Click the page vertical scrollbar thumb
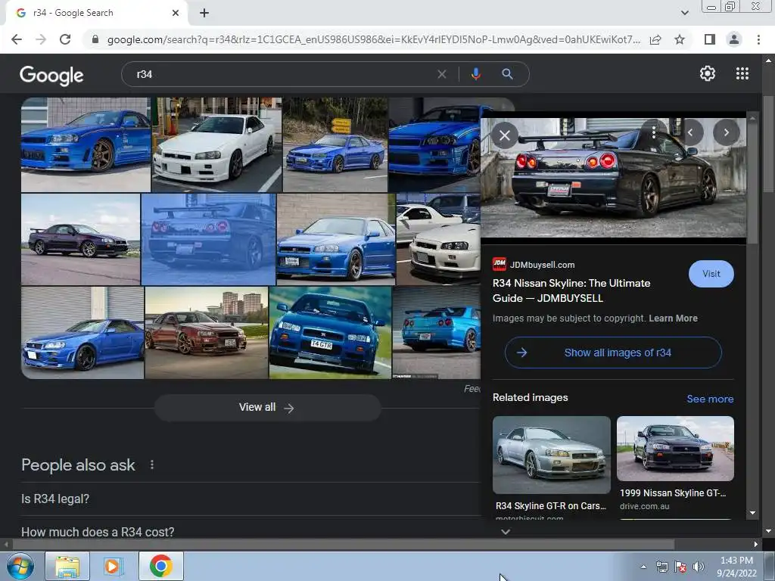 tap(768, 143)
